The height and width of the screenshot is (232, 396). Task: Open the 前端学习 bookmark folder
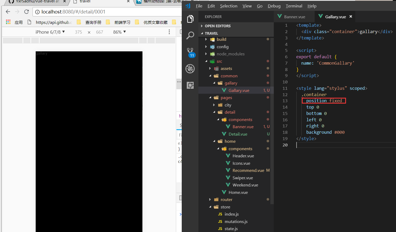tap(118, 22)
